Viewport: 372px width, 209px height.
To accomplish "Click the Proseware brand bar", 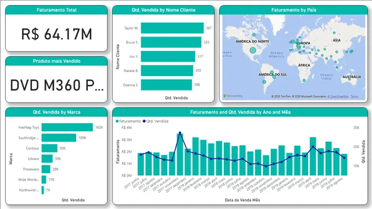I will [46, 169].
